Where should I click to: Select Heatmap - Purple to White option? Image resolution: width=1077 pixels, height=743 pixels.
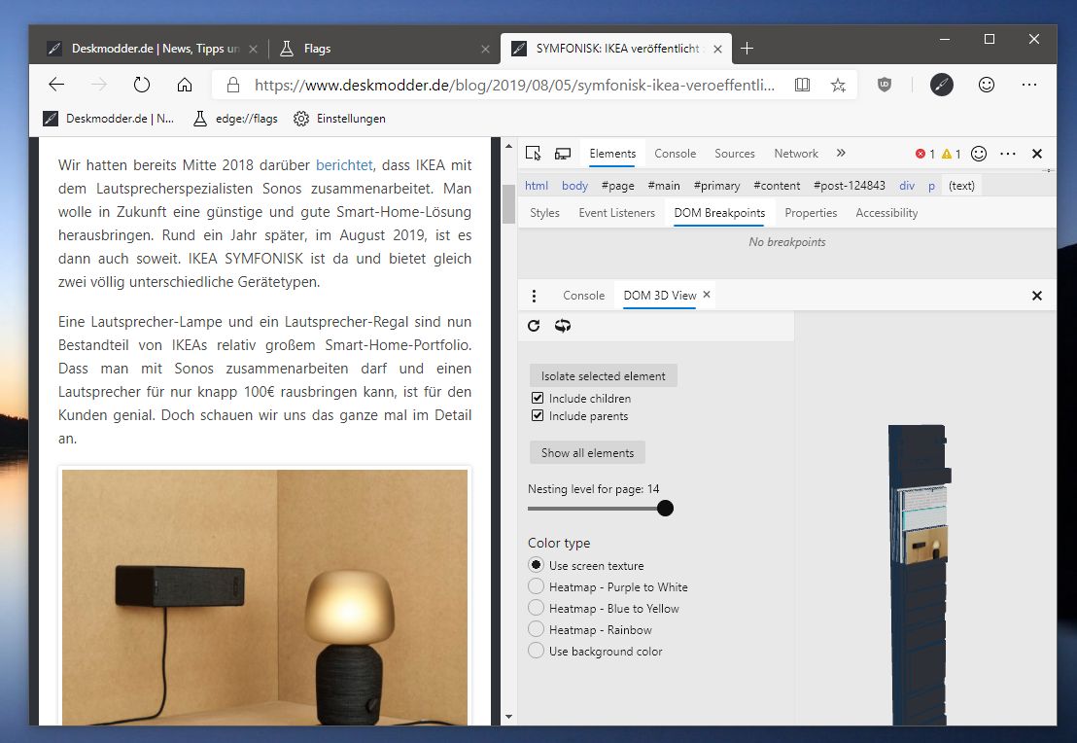(536, 586)
